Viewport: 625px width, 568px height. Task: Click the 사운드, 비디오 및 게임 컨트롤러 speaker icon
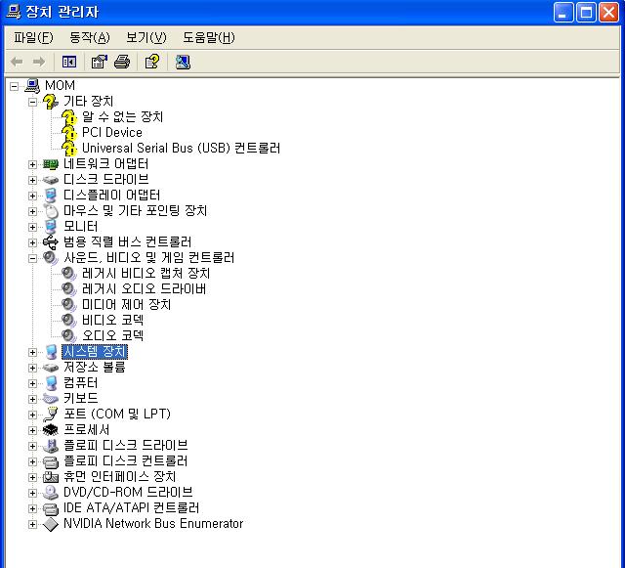[x=51, y=258]
